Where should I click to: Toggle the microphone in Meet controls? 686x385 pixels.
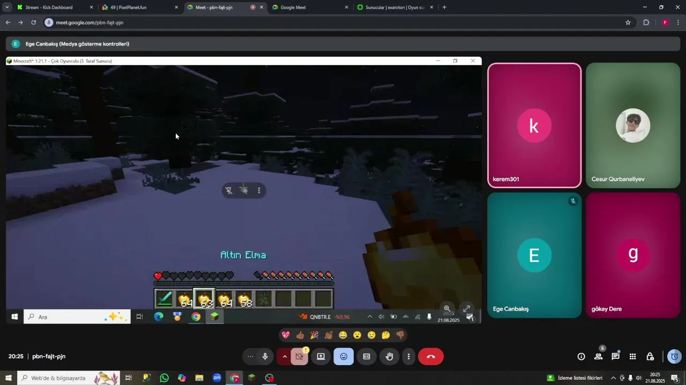[x=265, y=357]
